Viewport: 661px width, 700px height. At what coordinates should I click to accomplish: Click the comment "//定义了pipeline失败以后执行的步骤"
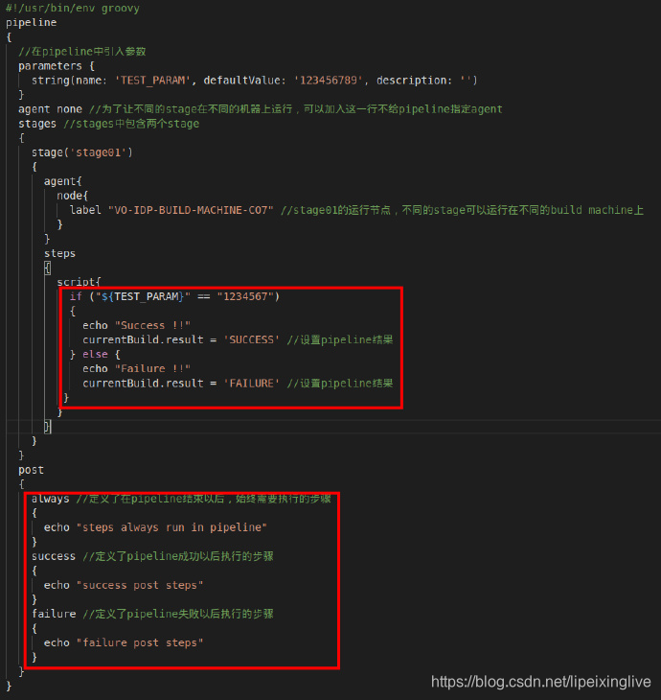(178, 615)
